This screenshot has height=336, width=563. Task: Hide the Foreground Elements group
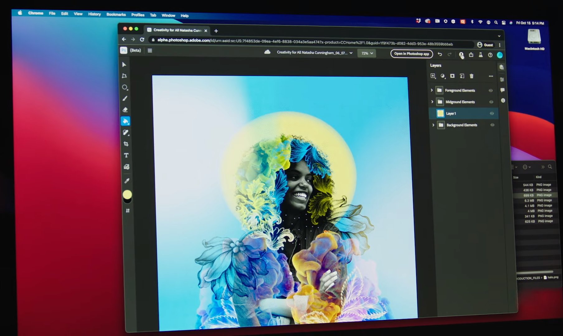(491, 91)
